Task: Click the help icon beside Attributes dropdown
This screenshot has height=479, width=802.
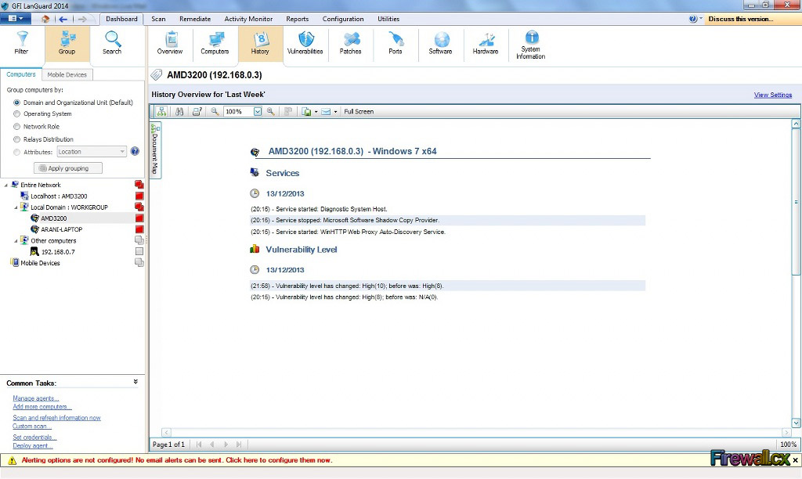Action: pyautogui.click(x=135, y=151)
